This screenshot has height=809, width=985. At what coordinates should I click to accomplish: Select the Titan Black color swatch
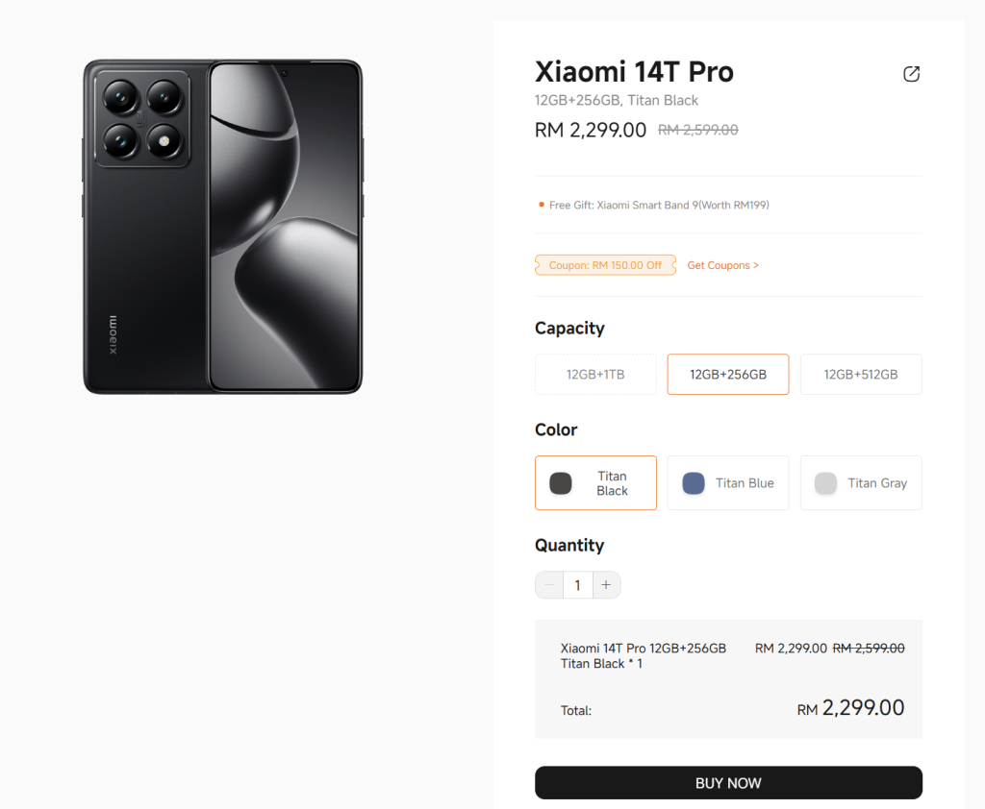[595, 482]
